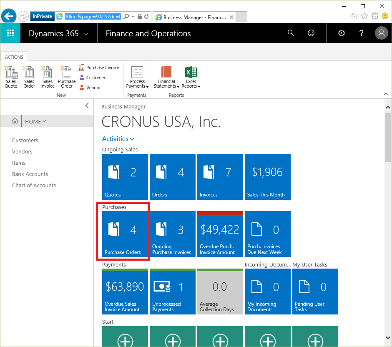This screenshot has height=347, width=392.
Task: Create a new Sales Order
Action: pyautogui.click(x=29, y=77)
